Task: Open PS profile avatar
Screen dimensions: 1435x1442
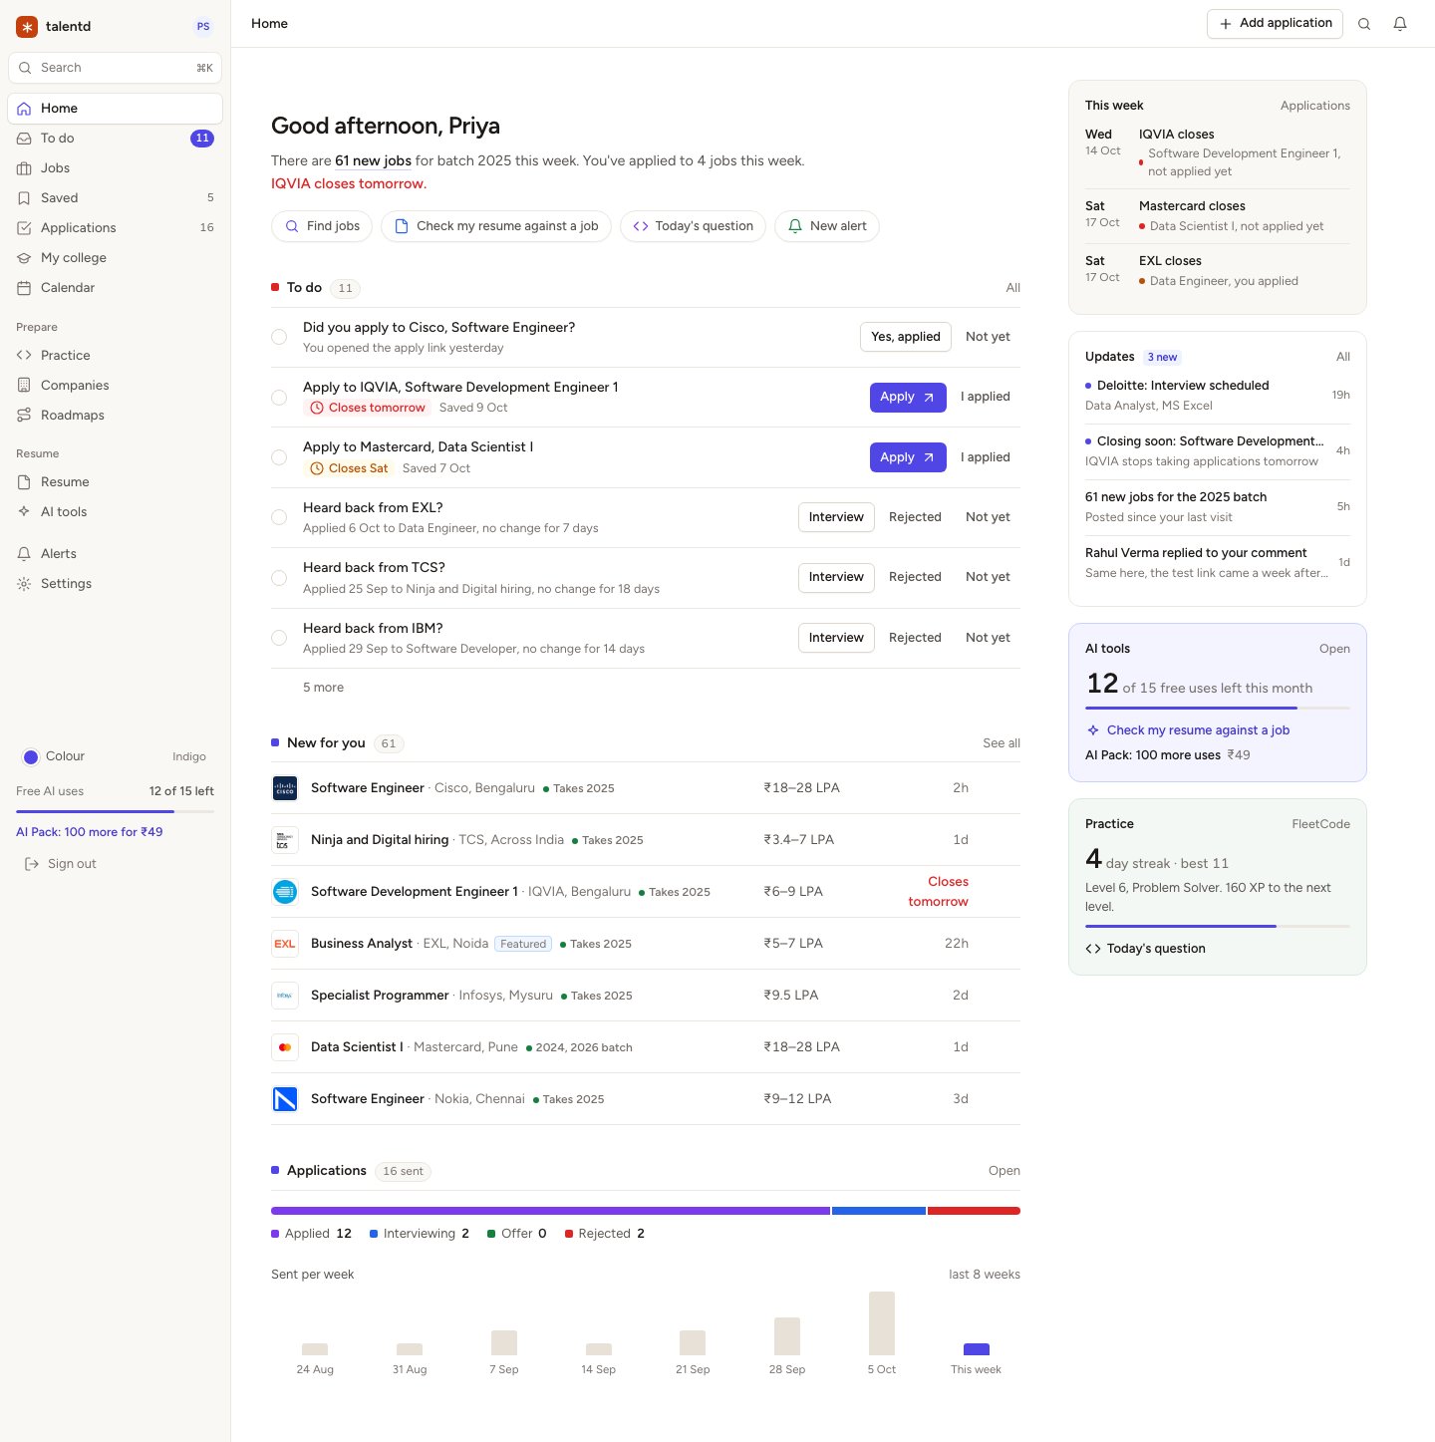Action: (203, 27)
